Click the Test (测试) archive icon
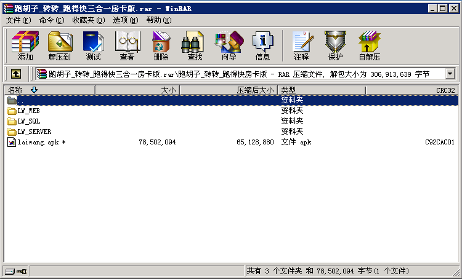 93,45
